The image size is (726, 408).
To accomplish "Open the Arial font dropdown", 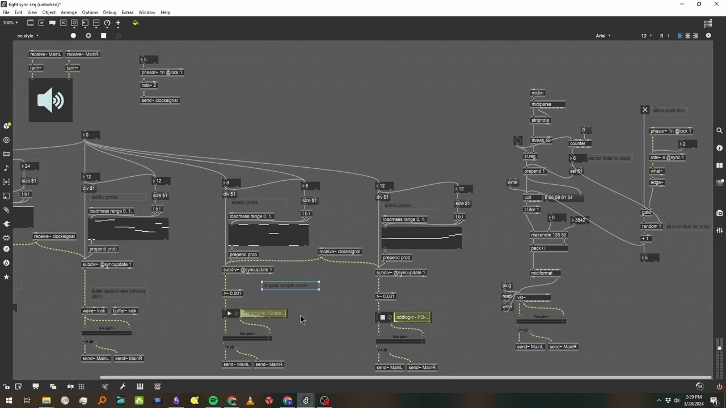I will click(x=603, y=36).
